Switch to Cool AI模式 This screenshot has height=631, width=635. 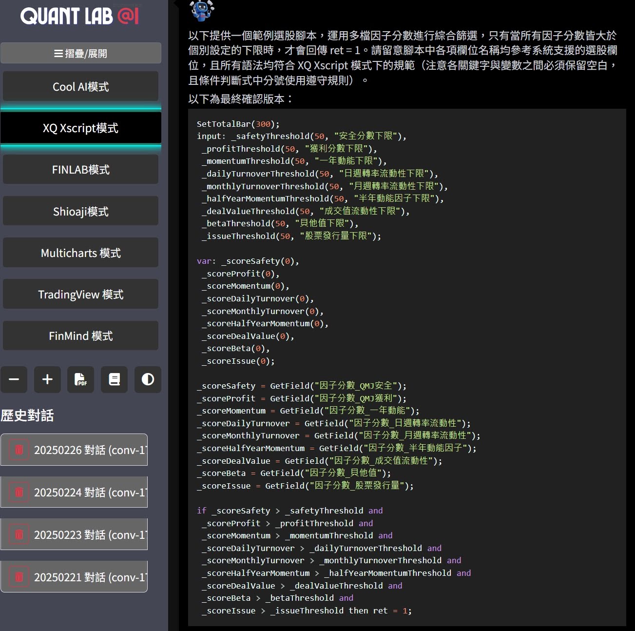click(81, 86)
